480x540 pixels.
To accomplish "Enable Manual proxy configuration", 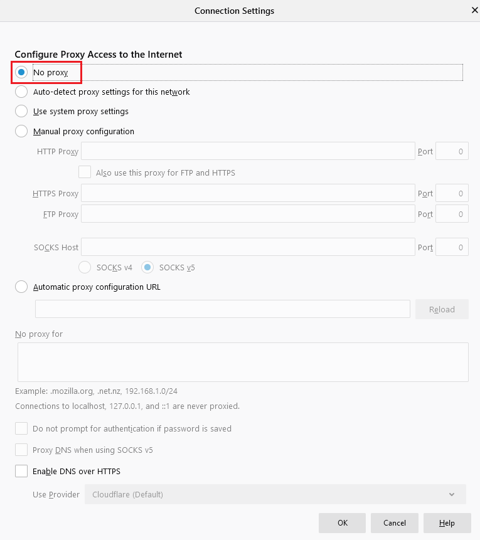I will click(21, 131).
